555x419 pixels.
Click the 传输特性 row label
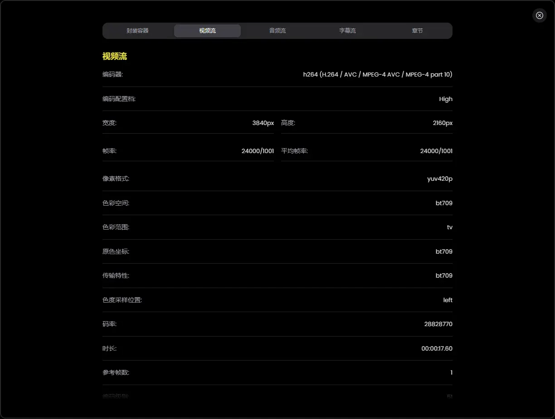pos(116,275)
